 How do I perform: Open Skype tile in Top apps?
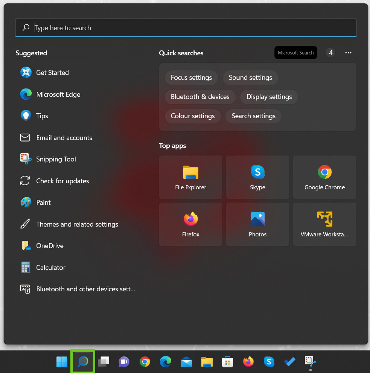[x=257, y=177]
